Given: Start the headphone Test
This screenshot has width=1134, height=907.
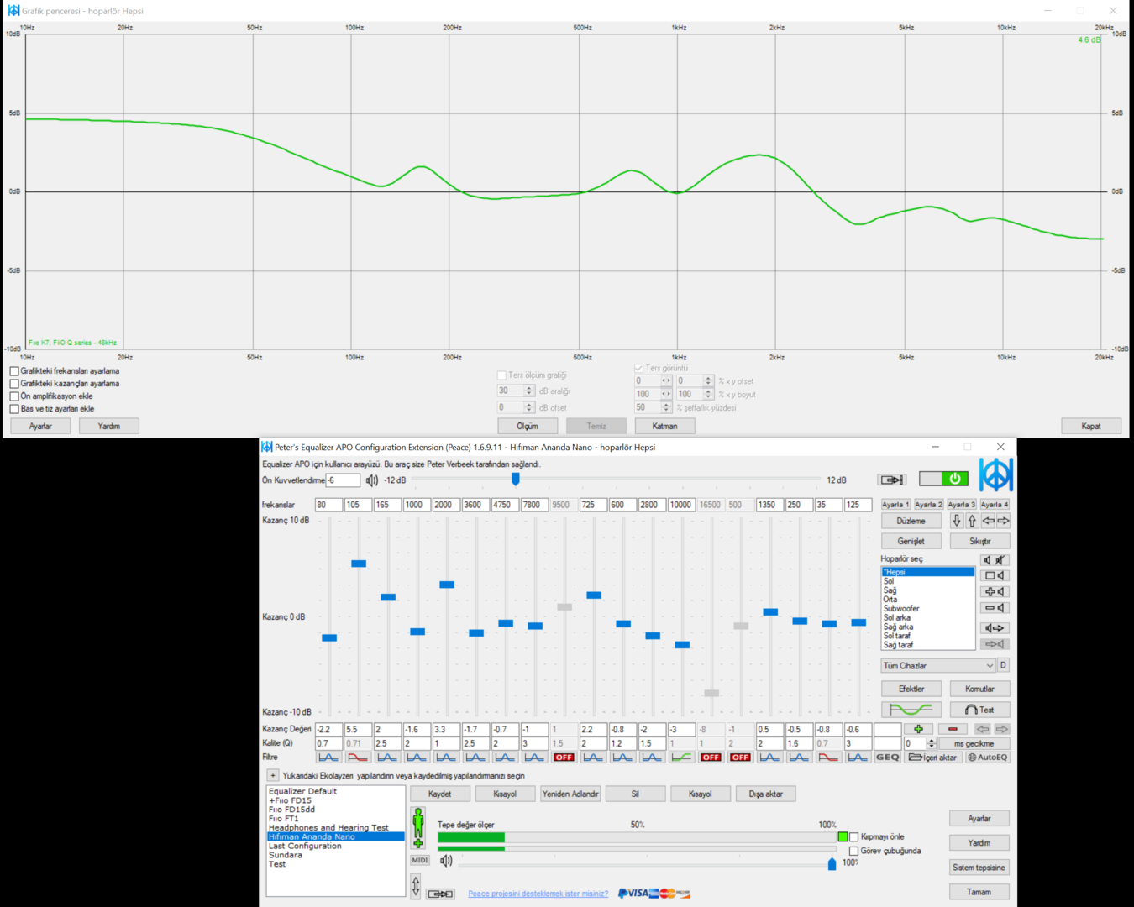Looking at the screenshot, I should pyautogui.click(x=979, y=710).
